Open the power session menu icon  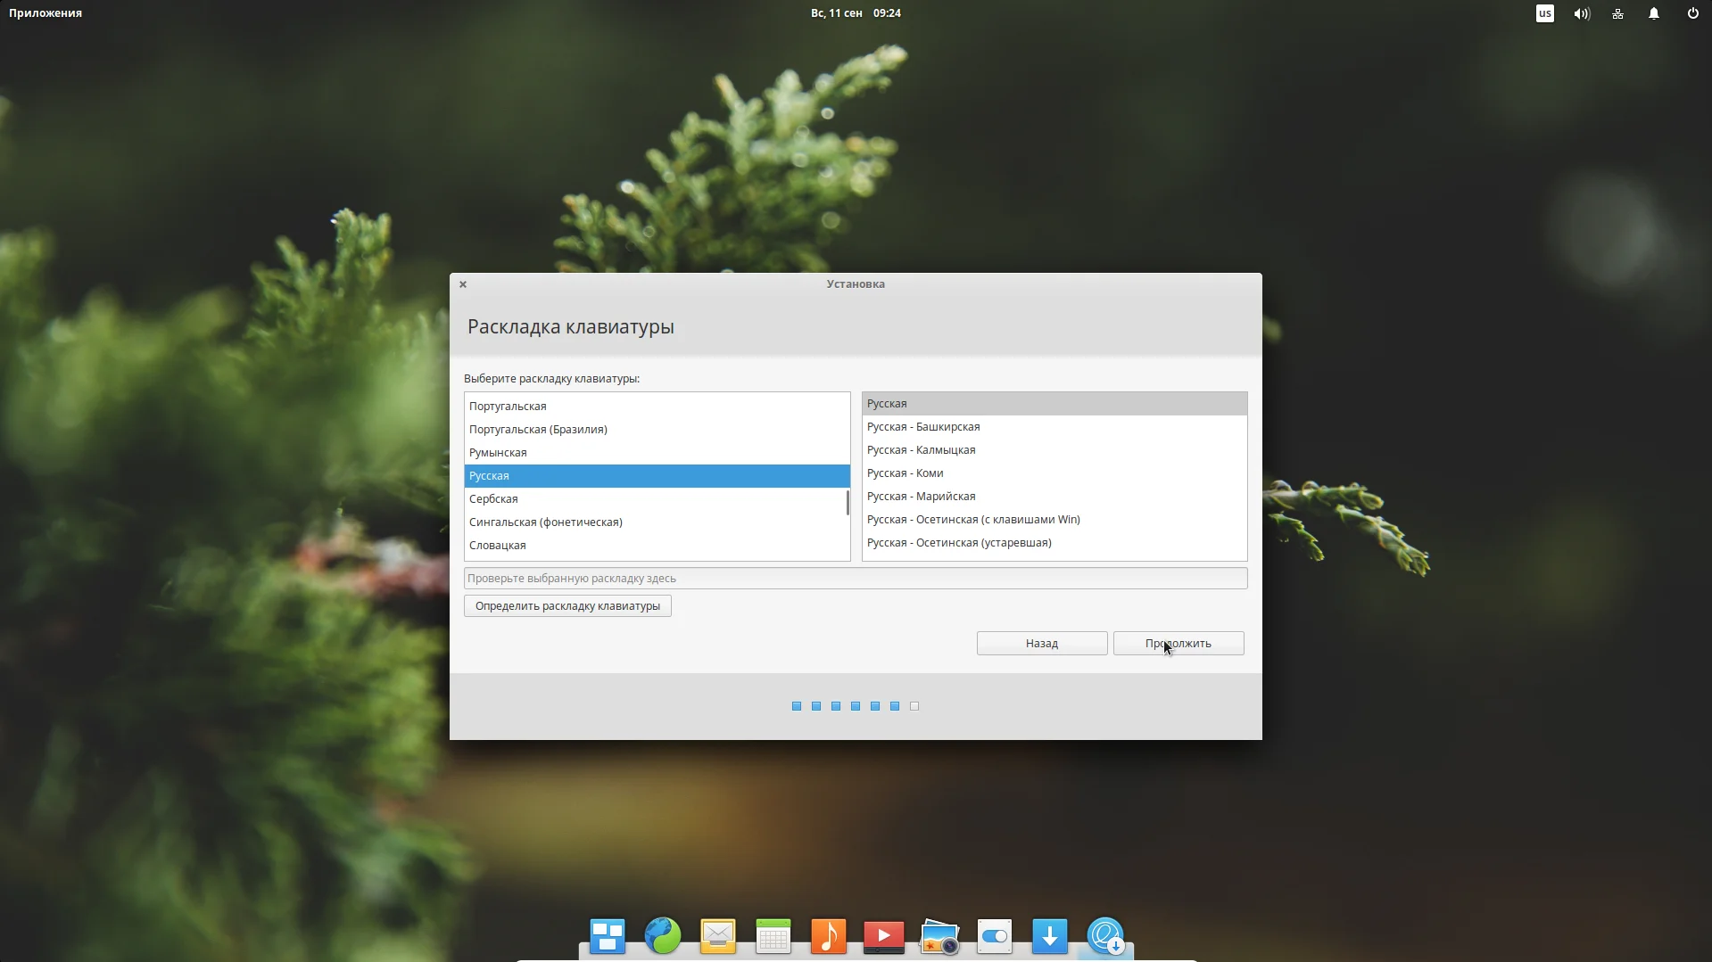click(x=1692, y=13)
